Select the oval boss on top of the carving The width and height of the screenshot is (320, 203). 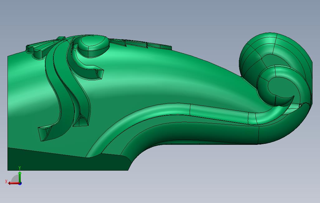[93, 46]
